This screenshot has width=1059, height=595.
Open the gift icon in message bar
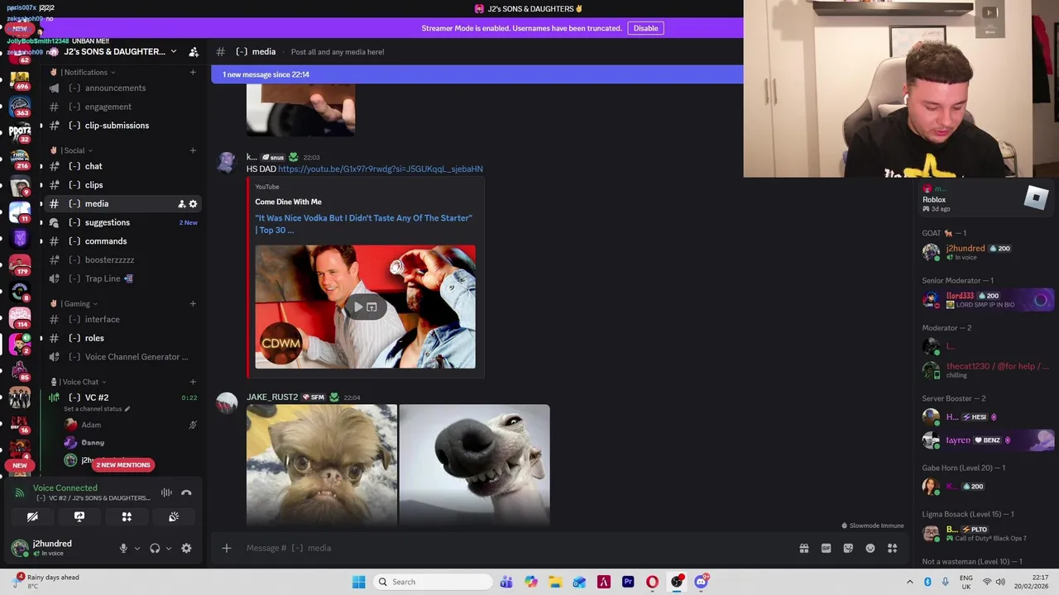click(x=803, y=548)
